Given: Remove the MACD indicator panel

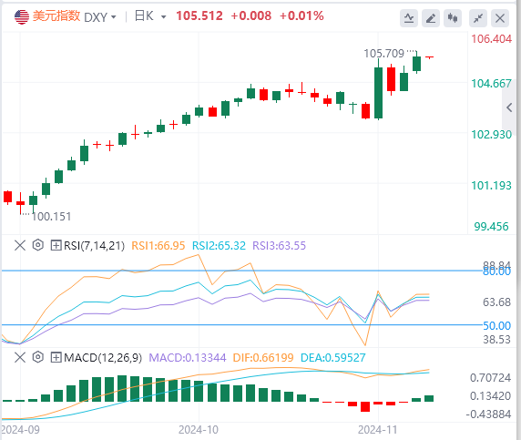Looking at the screenshot, I should click(20, 358).
